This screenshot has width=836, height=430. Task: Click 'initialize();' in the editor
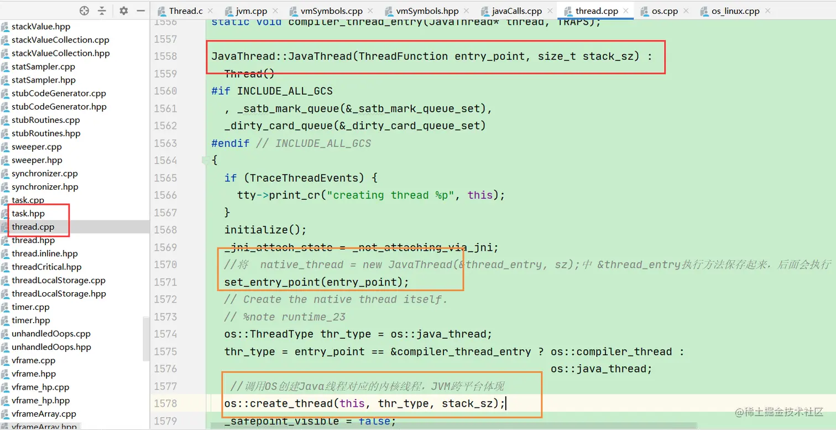click(265, 230)
